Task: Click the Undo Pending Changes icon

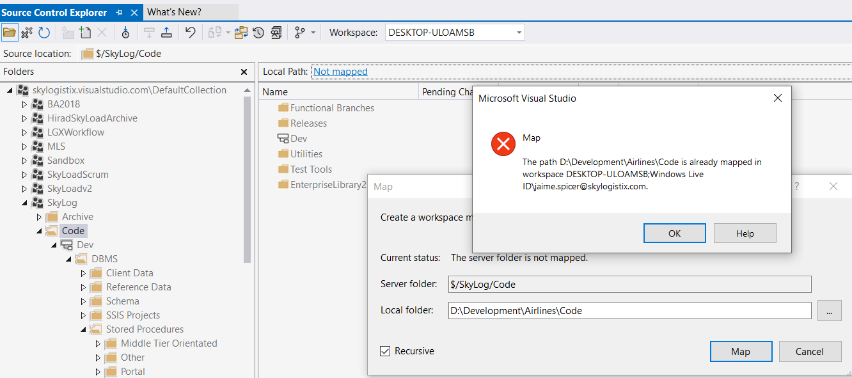Action: [x=190, y=33]
